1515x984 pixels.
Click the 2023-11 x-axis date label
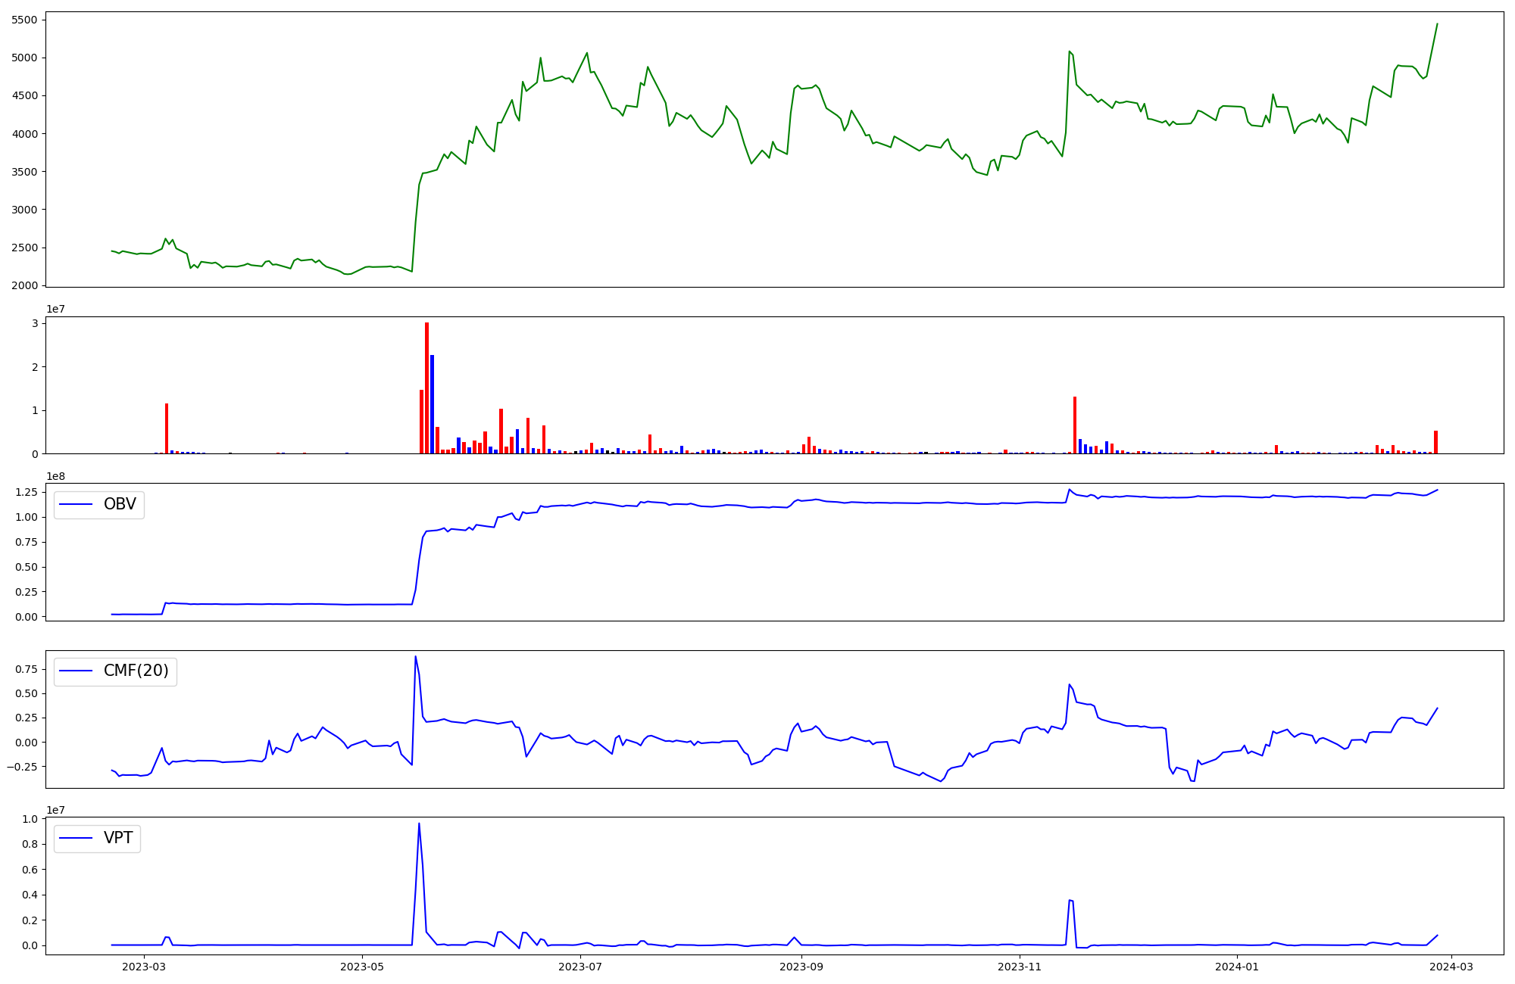(x=1020, y=967)
